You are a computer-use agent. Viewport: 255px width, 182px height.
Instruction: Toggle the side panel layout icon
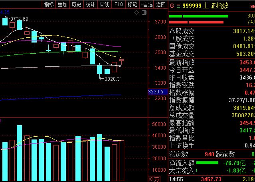pos(144,12)
